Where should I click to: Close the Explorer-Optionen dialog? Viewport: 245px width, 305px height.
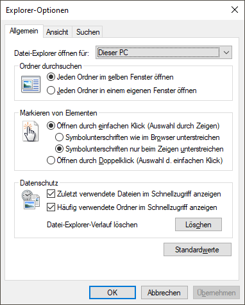pyautogui.click(x=235, y=10)
